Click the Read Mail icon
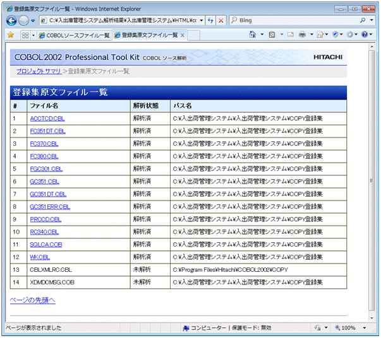Screen dimensions: 381x338 (291, 35)
